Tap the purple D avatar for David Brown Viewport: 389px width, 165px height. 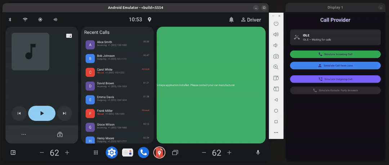(x=90, y=86)
